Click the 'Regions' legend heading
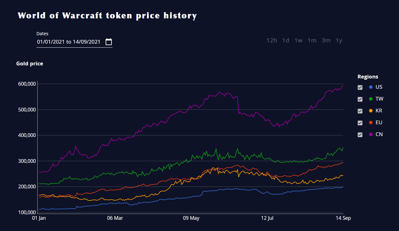The image size is (399, 231). pyautogui.click(x=368, y=77)
